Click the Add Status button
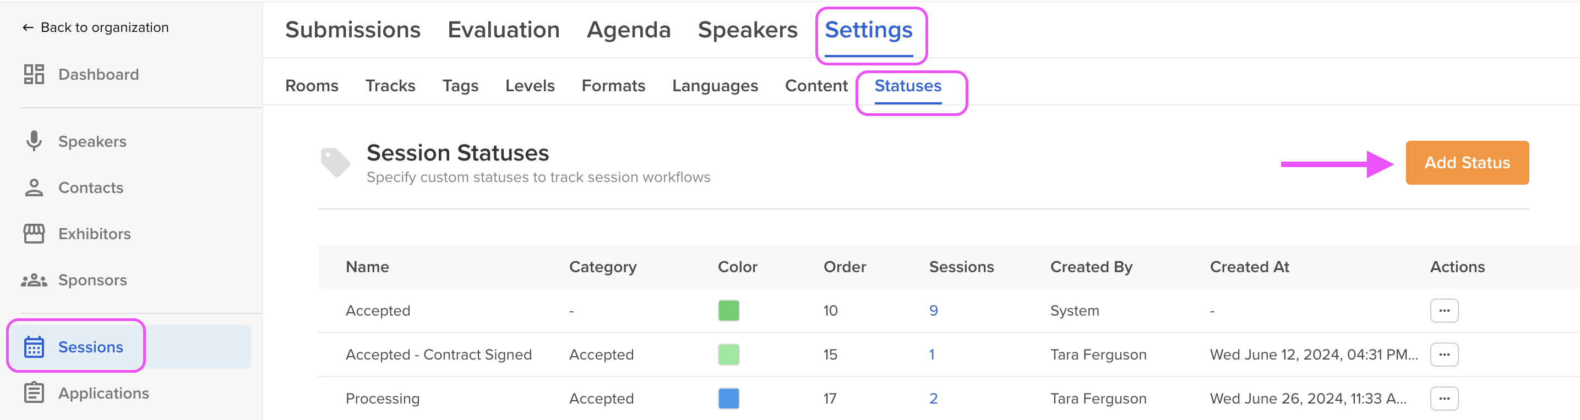 [x=1467, y=163]
